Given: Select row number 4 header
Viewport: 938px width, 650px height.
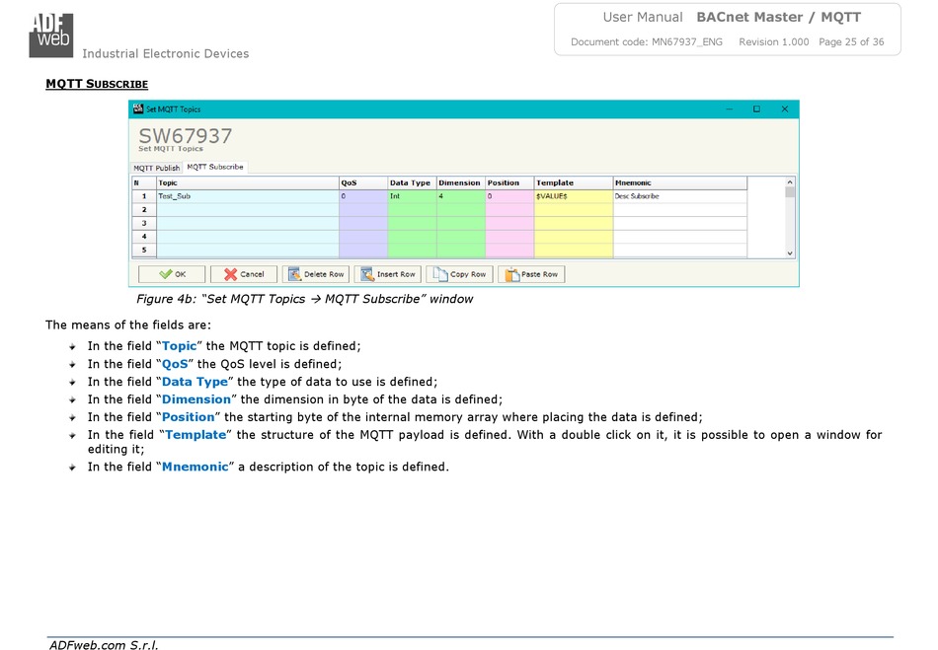Looking at the screenshot, I should coord(144,237).
